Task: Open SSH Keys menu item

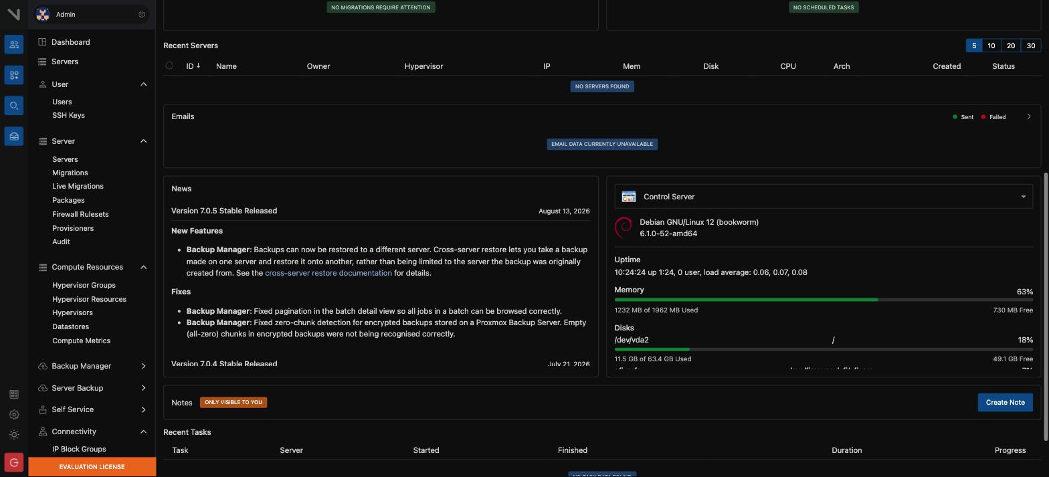Action: tap(68, 115)
